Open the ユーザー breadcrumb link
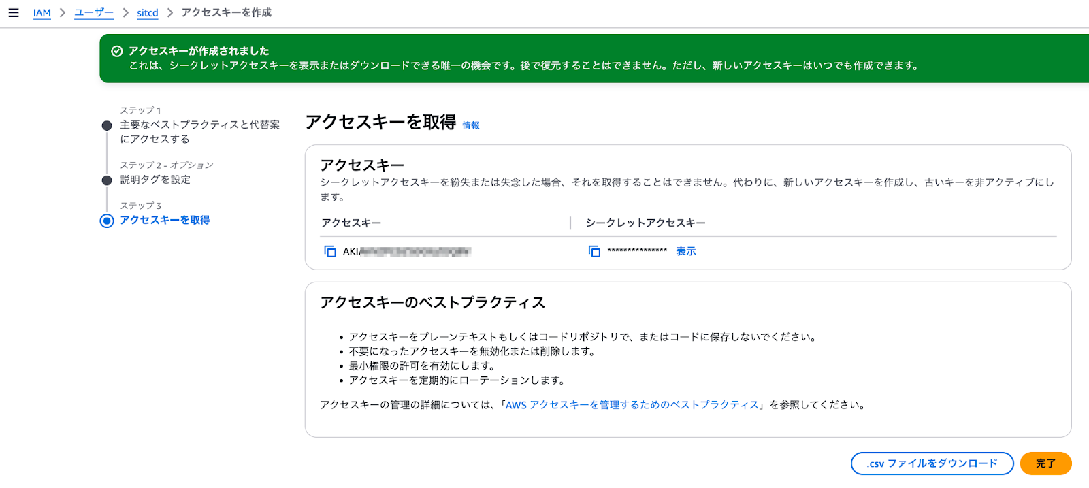The image size is (1089, 488). pyautogui.click(x=94, y=13)
